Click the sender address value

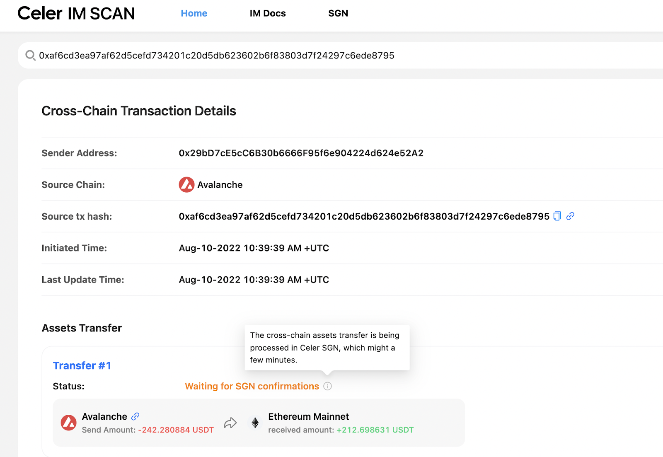301,153
